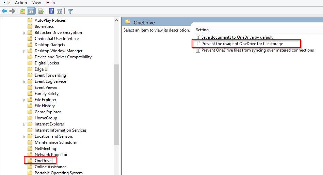Select Internet Information Services in the tree

click(61, 130)
